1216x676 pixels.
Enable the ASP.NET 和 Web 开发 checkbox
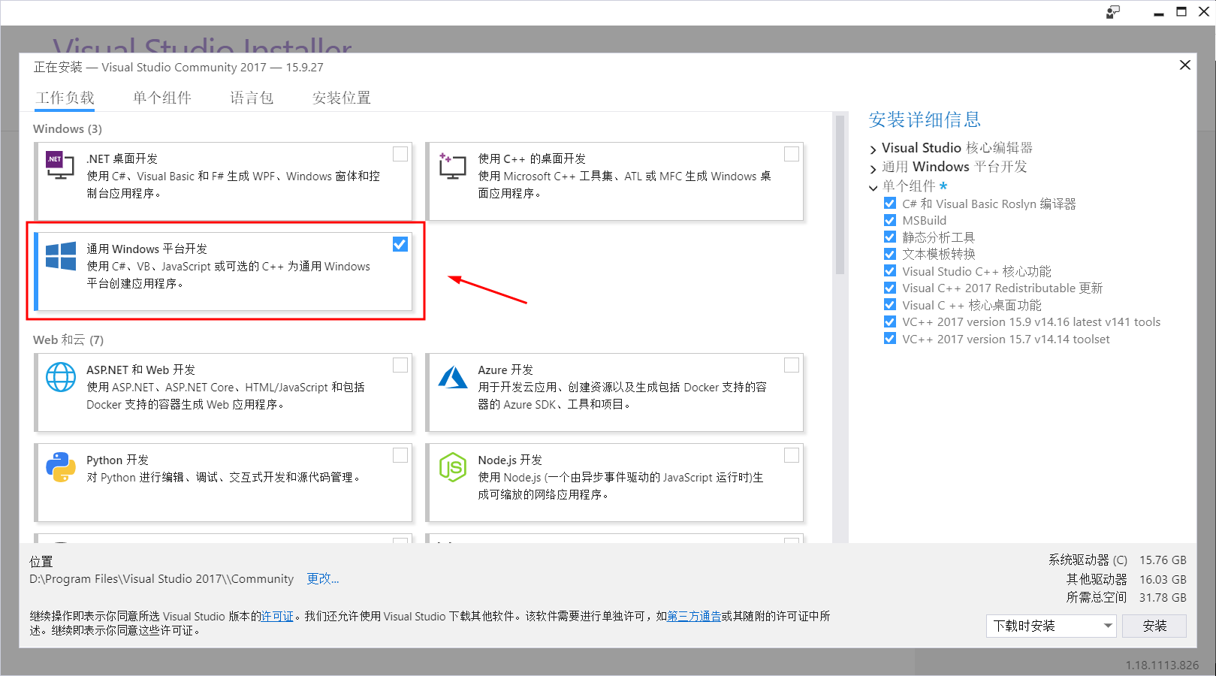[x=400, y=365]
